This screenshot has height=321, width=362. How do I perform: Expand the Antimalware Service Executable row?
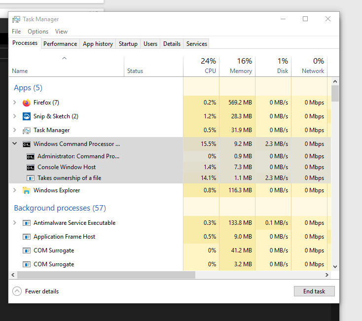point(15,223)
